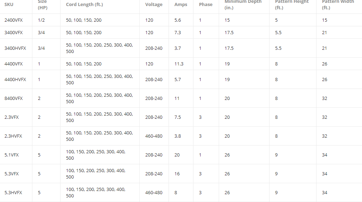Select the 5.3VFX SKU cell
Screen dimensions: 362x202
[11, 174]
